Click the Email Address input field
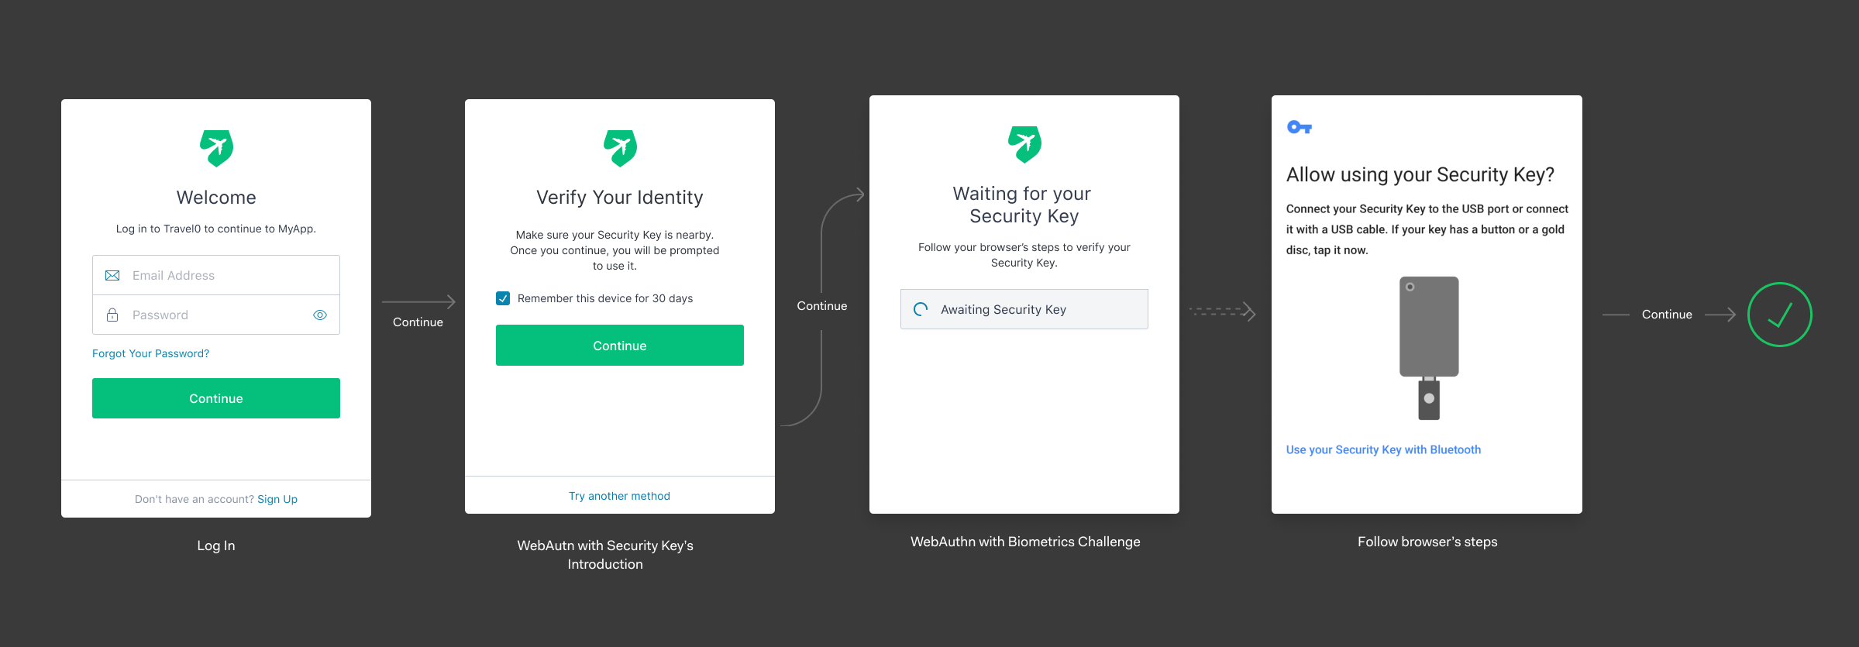1859x647 pixels. pyautogui.click(x=216, y=275)
